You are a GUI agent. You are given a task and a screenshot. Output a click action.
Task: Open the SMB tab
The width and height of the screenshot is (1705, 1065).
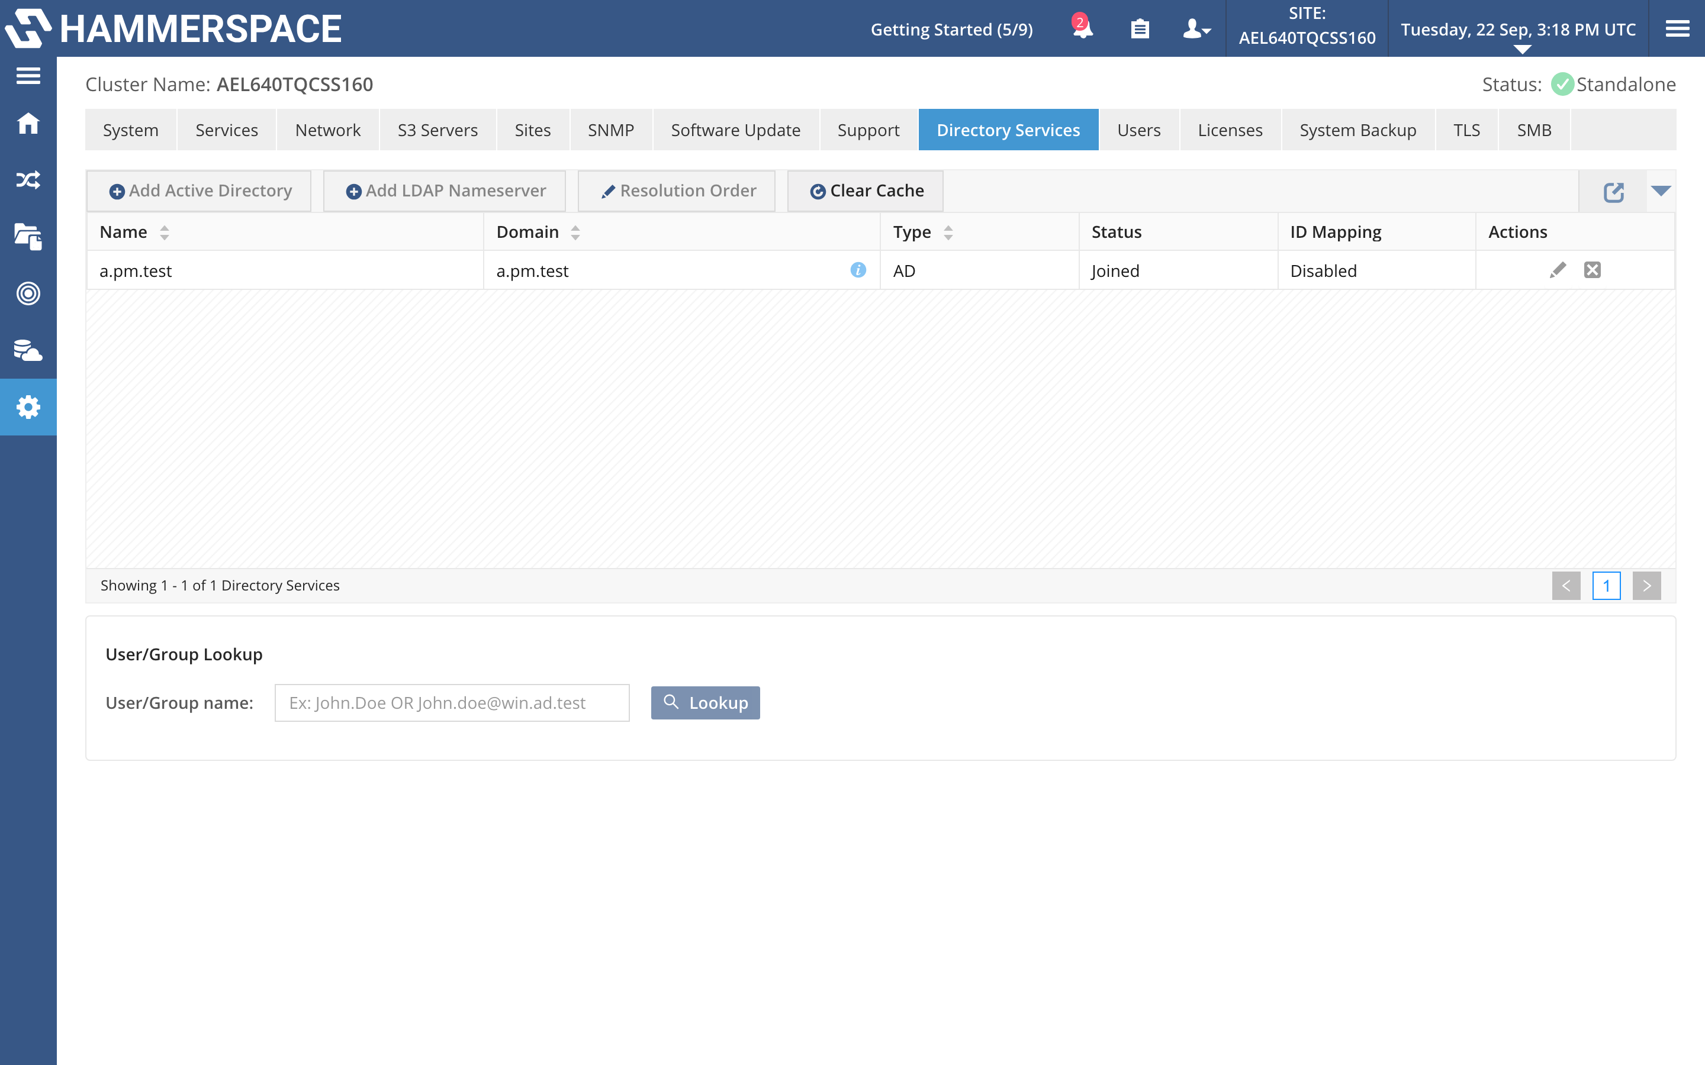point(1534,130)
